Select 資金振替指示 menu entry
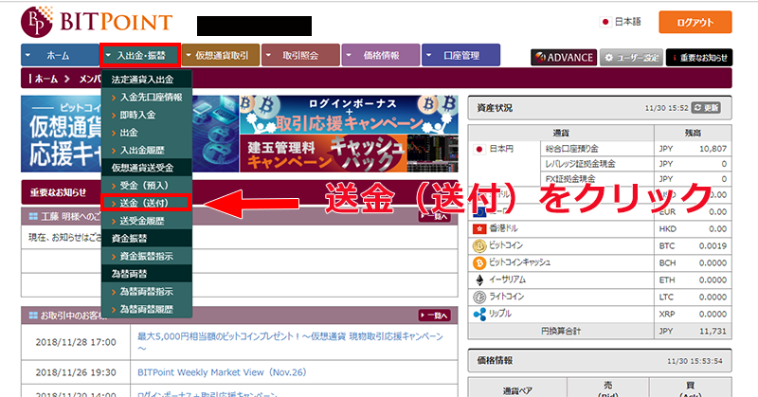 147,256
